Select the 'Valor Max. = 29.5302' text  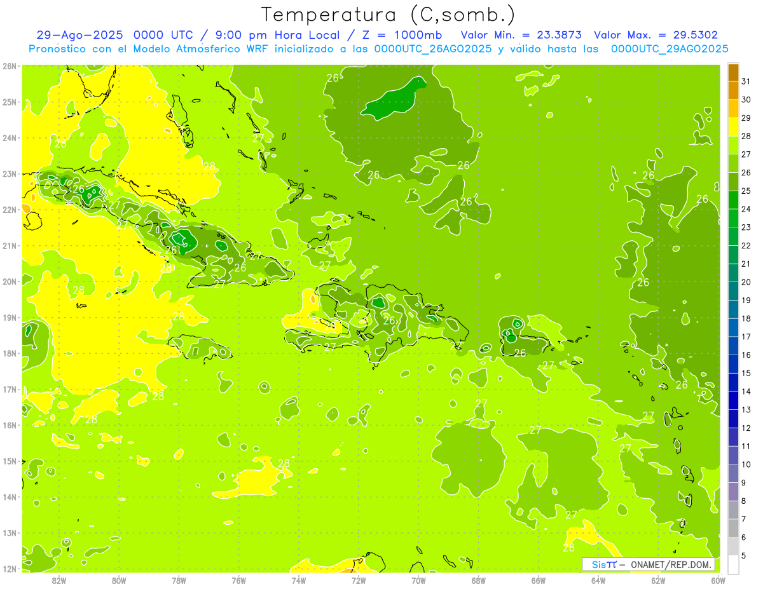pyautogui.click(x=656, y=35)
